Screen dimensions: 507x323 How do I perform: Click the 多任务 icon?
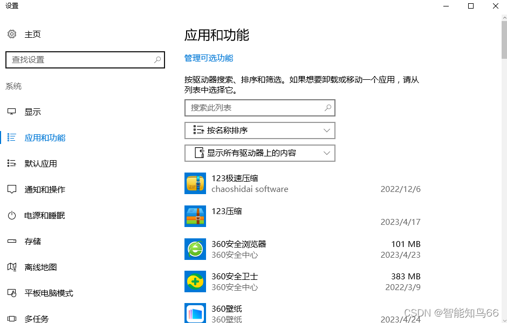(x=12, y=319)
